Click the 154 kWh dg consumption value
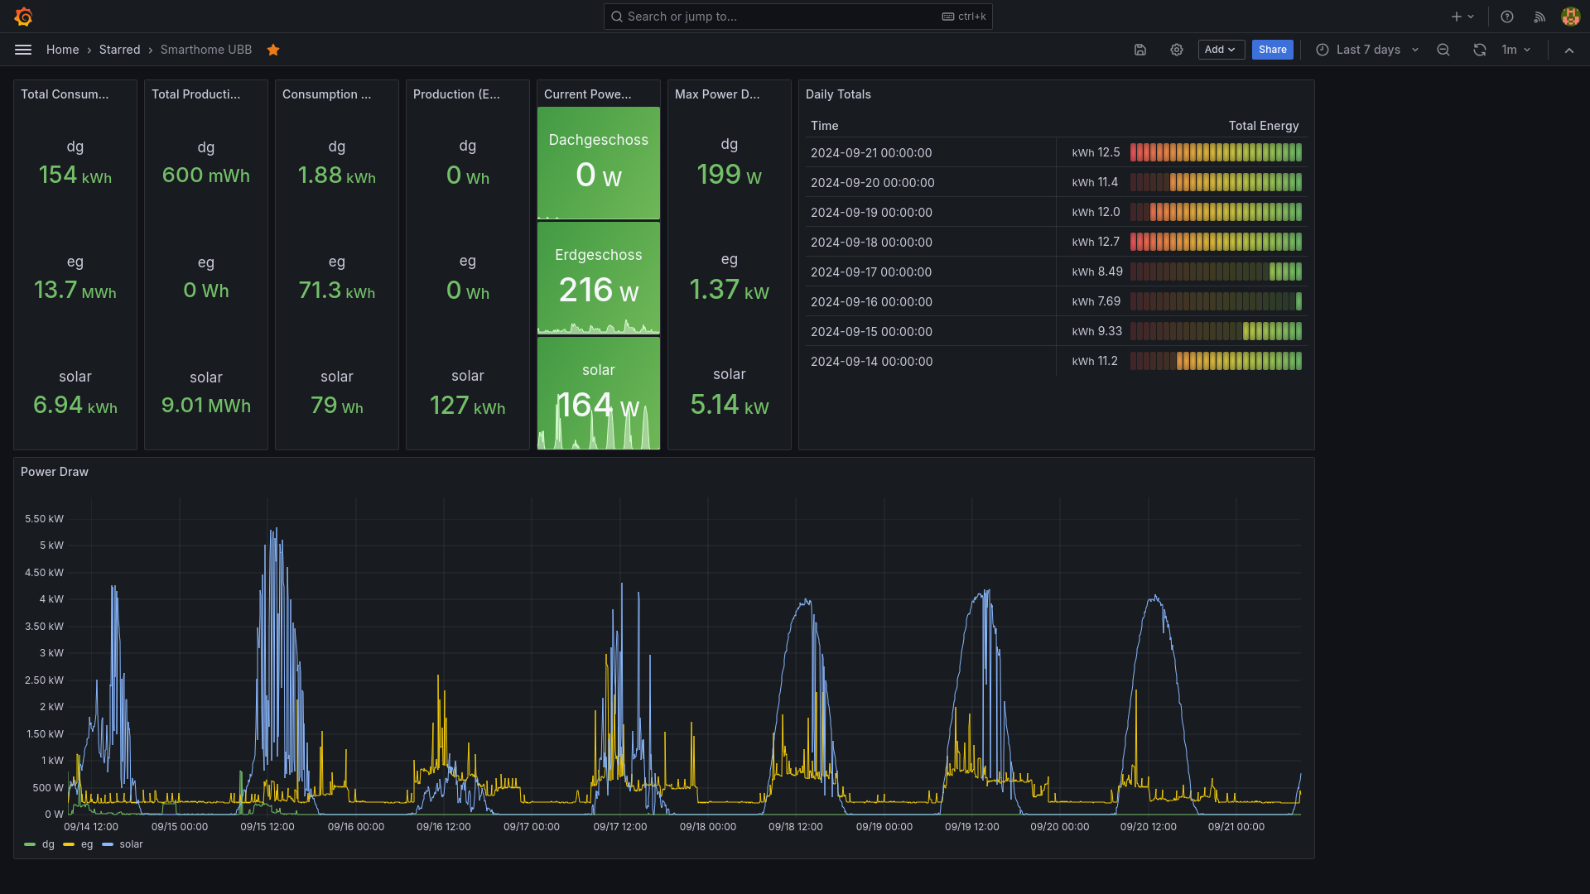The width and height of the screenshot is (1590, 894). 75,175
